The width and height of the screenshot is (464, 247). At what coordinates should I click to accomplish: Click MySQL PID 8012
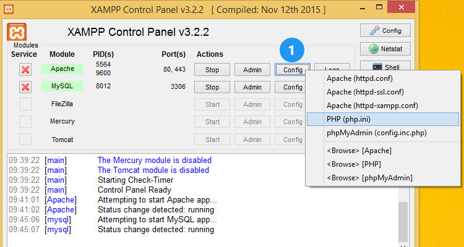point(103,86)
